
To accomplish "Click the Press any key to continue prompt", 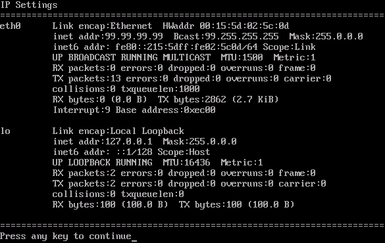I will [66, 236].
